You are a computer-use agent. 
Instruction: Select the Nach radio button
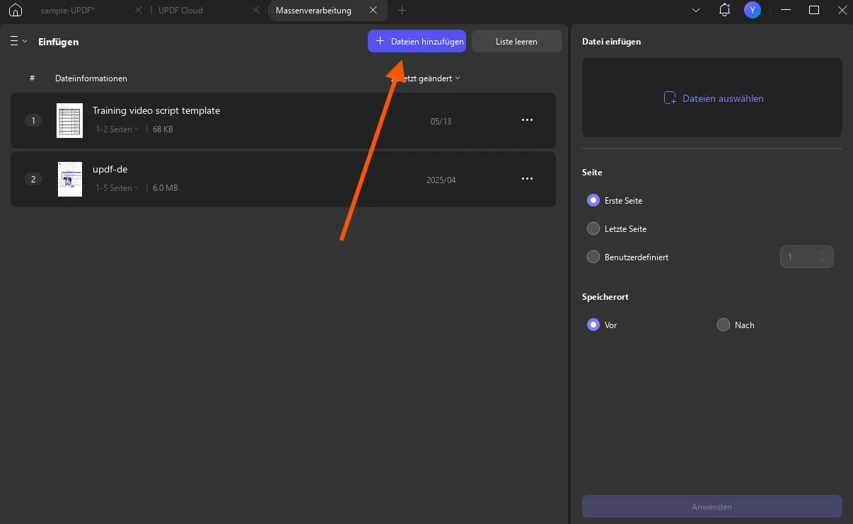pyautogui.click(x=723, y=325)
